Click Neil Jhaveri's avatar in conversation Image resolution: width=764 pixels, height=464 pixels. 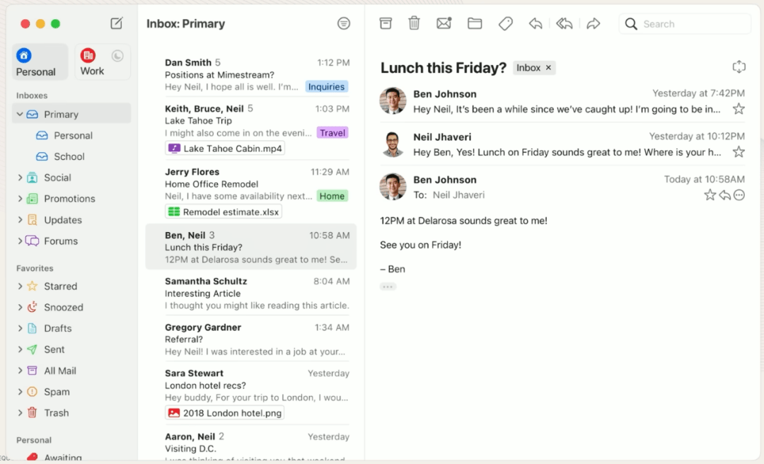pyautogui.click(x=393, y=144)
